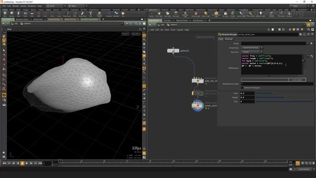The width and height of the screenshot is (316, 178).
Task: Select the Box shelf tool
Action: (x=5, y=14)
